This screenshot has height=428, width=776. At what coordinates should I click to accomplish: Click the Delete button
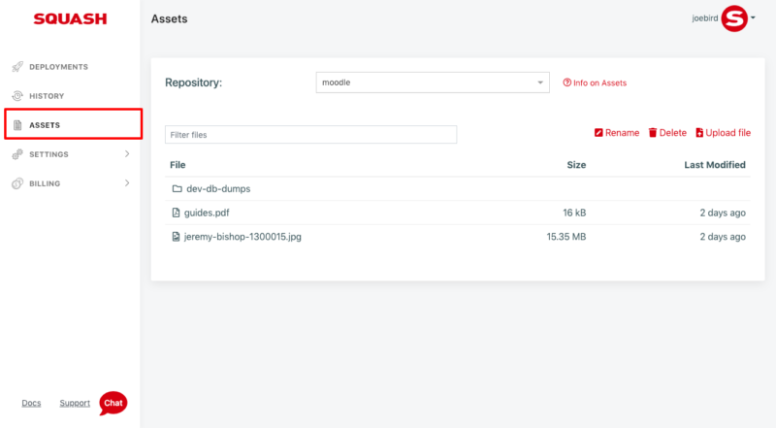pyautogui.click(x=667, y=133)
